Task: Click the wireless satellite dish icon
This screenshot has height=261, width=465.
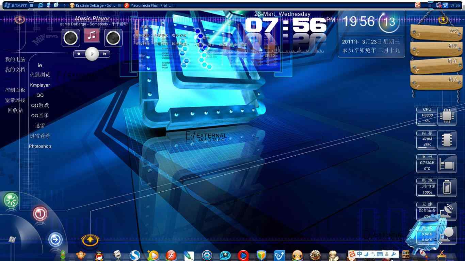Action: tap(447, 211)
